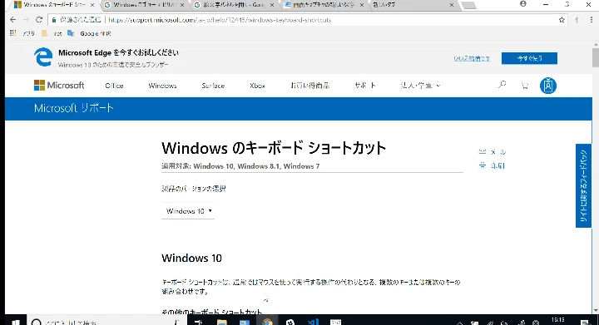This screenshot has height=325, width=599.
Task: Open the お買い得商品 deals menu item
Action: click(309, 86)
